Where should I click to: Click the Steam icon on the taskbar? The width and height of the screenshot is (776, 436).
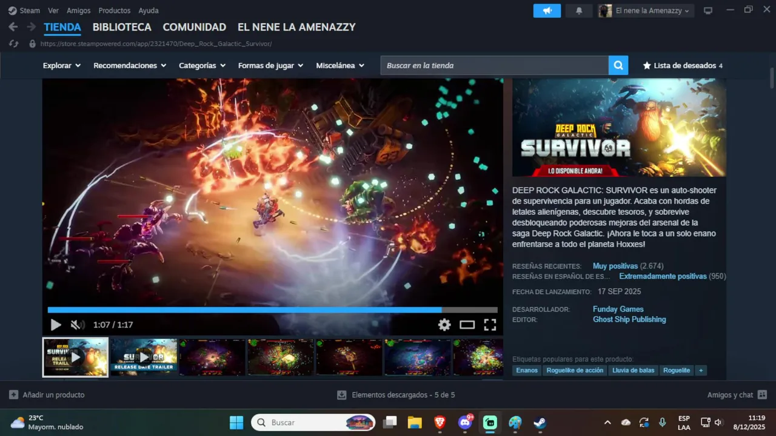(540, 422)
